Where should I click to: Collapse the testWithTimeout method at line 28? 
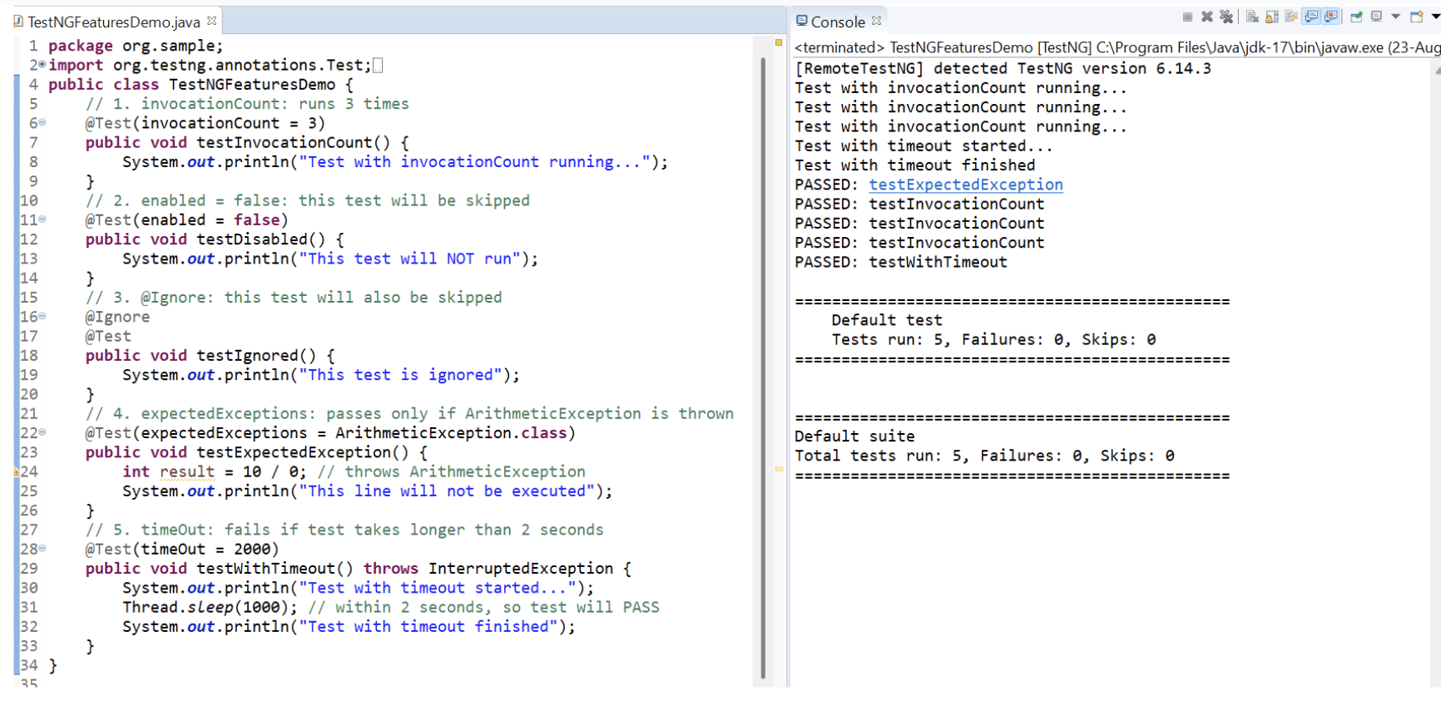coord(42,549)
